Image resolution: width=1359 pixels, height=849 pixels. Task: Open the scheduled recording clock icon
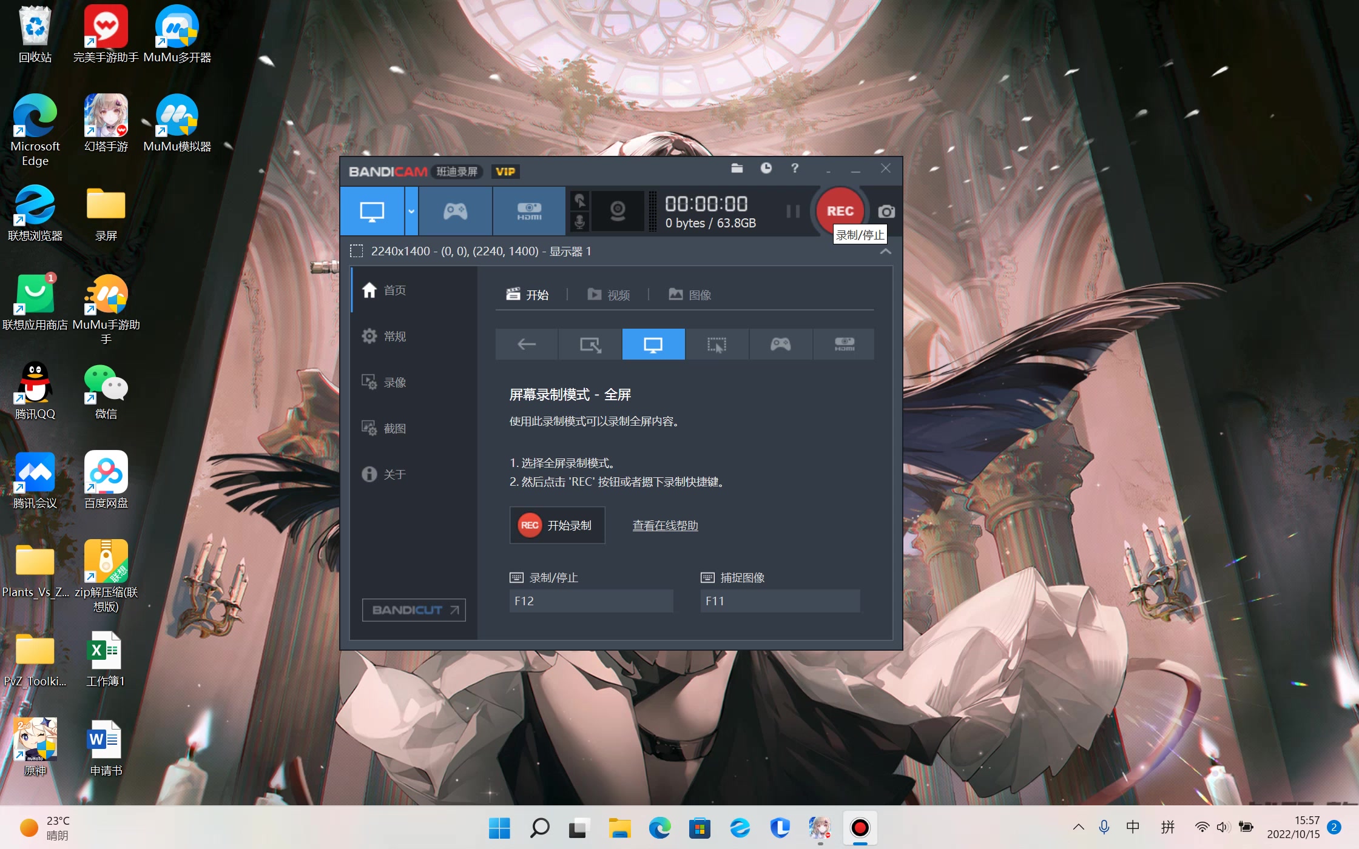click(766, 169)
